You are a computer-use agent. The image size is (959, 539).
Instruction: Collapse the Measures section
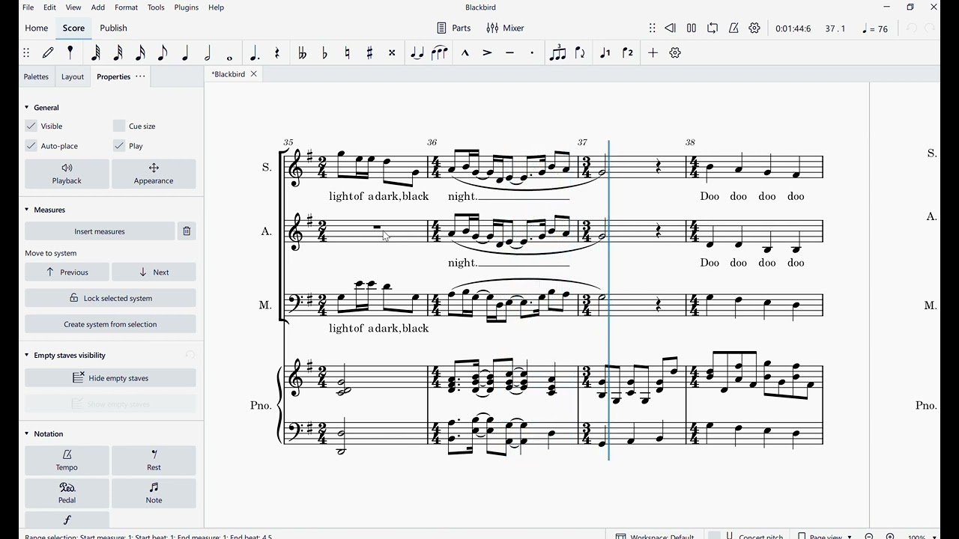click(x=27, y=210)
